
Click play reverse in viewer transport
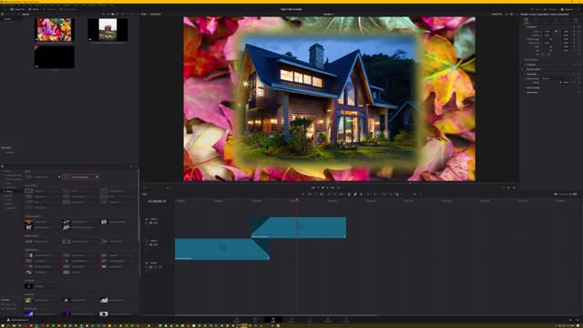[x=318, y=188]
